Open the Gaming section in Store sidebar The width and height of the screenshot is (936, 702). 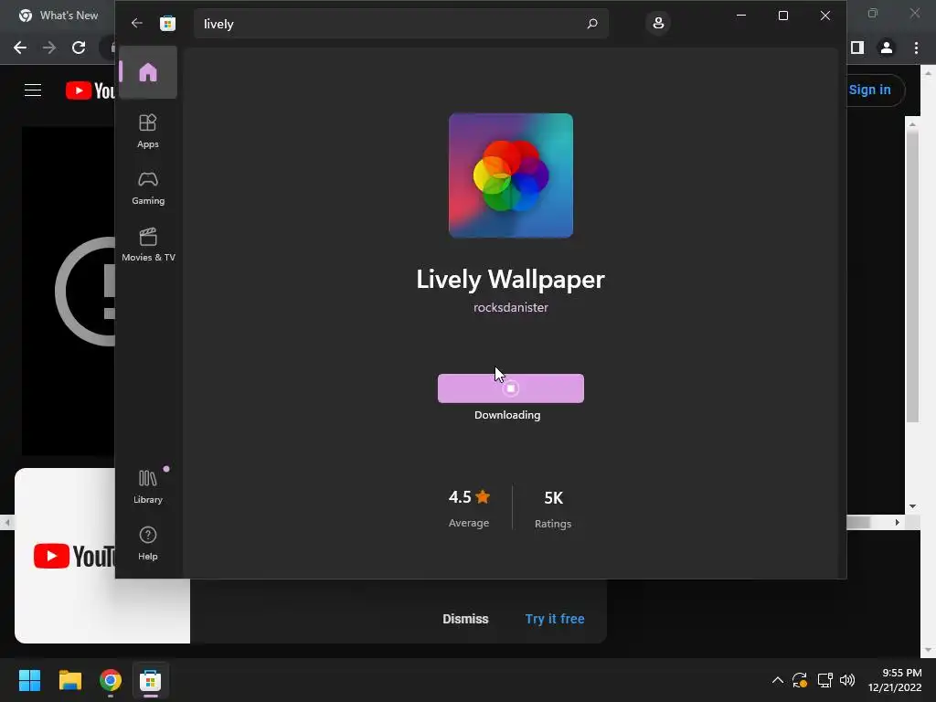pos(148,188)
